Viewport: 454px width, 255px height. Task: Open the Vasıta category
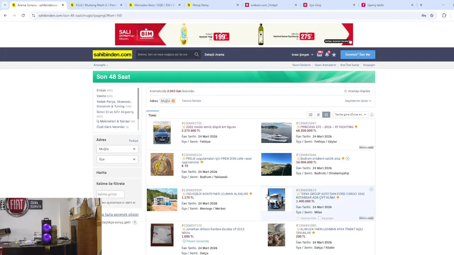point(101,96)
